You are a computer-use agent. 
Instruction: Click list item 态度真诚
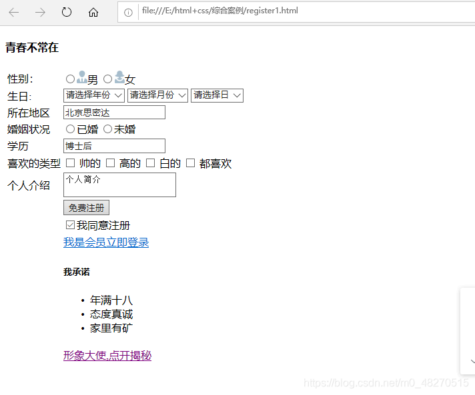pyautogui.click(x=111, y=314)
